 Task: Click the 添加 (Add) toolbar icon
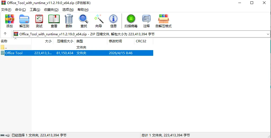pyautogui.click(x=9, y=19)
